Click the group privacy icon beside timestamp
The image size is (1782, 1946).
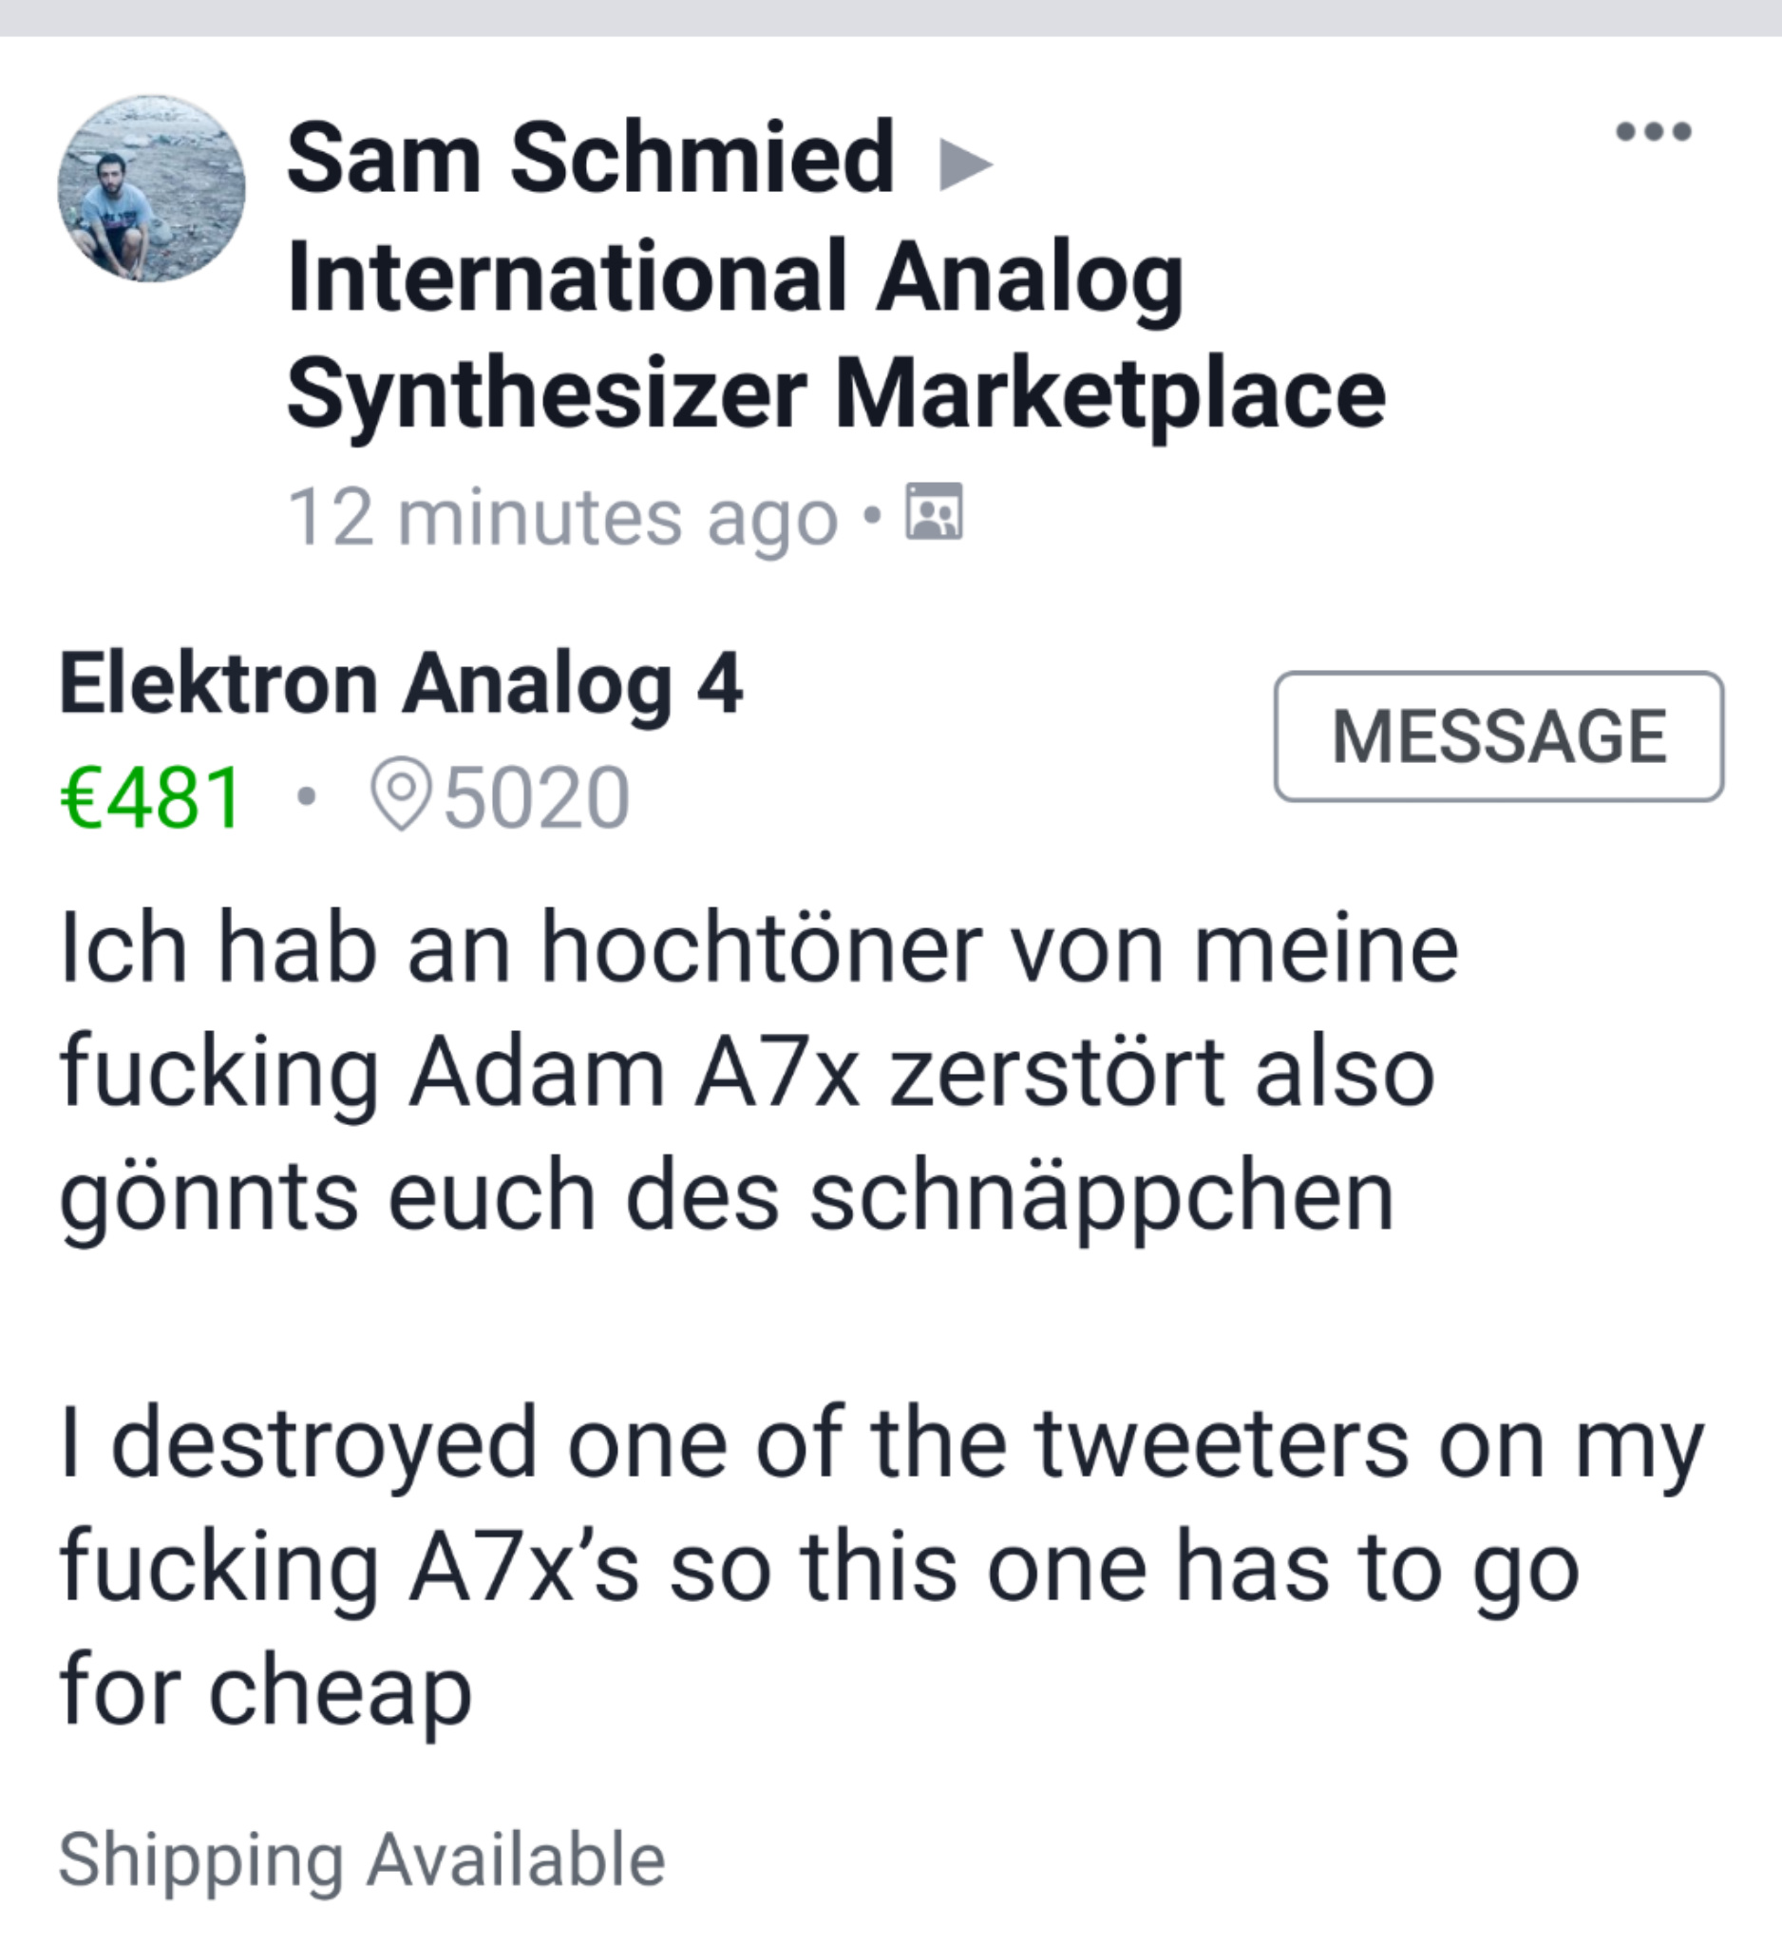click(x=933, y=511)
